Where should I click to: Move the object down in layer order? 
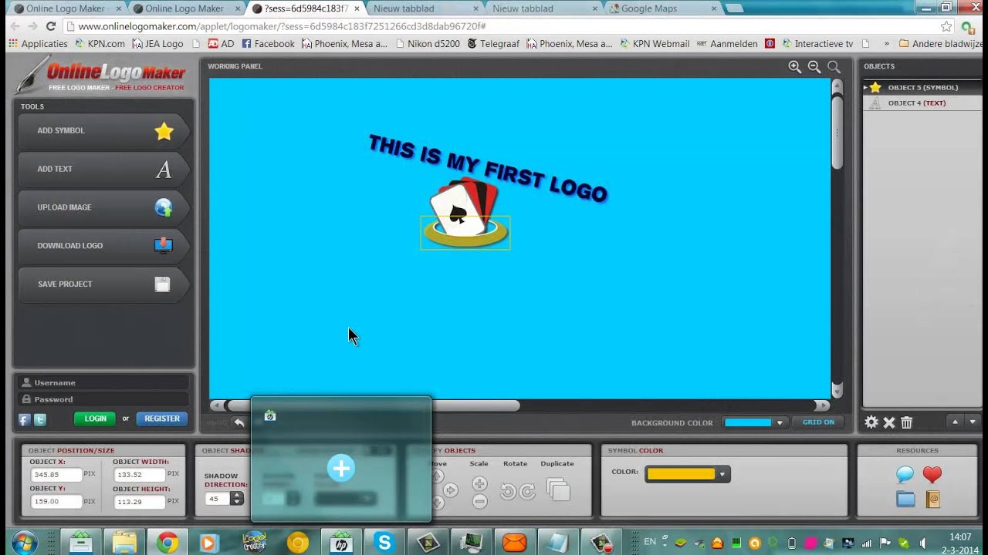pos(973,422)
